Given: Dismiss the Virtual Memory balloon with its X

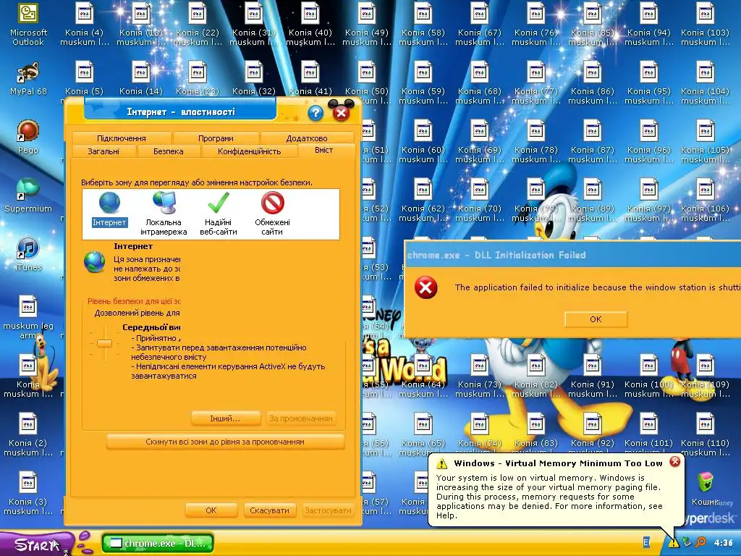Looking at the screenshot, I should pyautogui.click(x=675, y=462).
